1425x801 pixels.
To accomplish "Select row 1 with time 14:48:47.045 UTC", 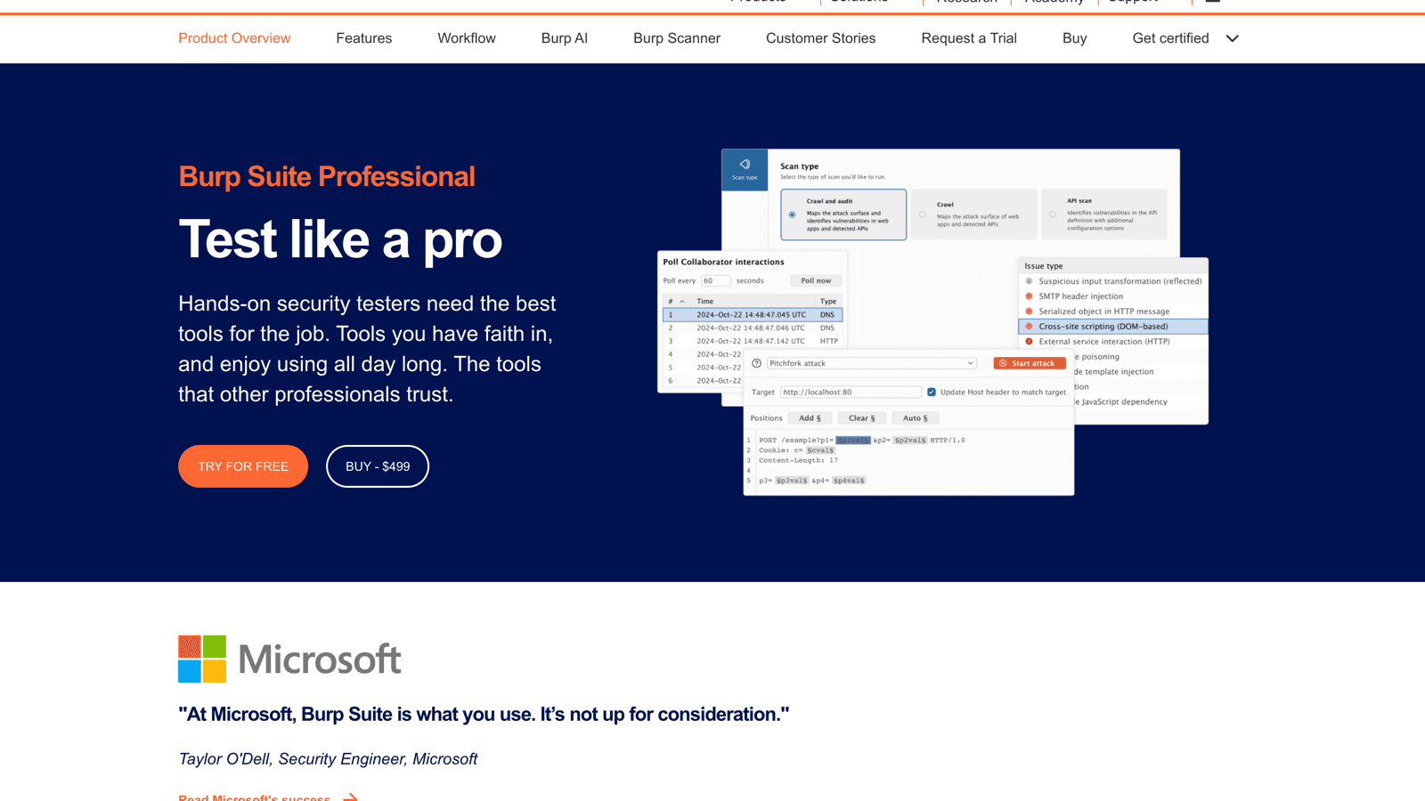I will (753, 315).
